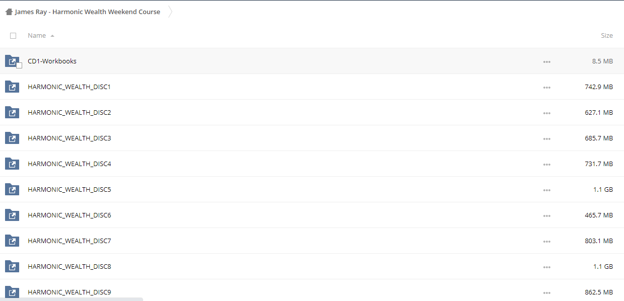Open the HARMONIC_WEALTH_DISC6 folder link
The height and width of the screenshot is (301, 624).
click(x=70, y=215)
